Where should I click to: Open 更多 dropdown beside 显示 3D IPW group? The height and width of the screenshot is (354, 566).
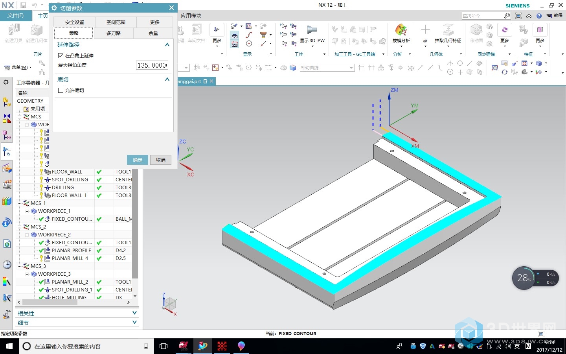tap(217, 35)
